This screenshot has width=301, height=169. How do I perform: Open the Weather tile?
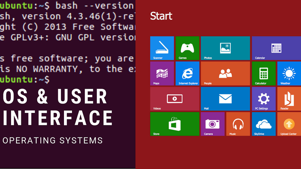point(289,73)
